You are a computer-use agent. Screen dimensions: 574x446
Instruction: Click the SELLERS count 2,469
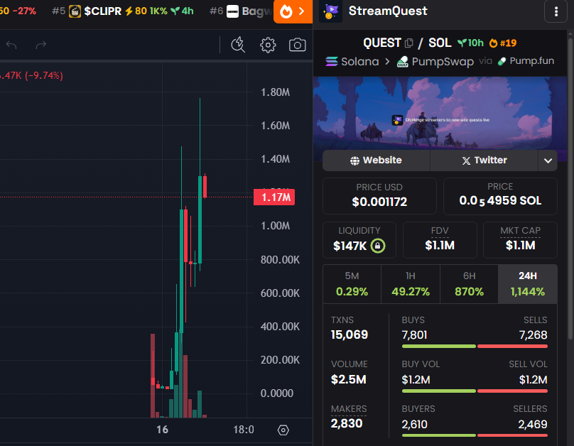pyautogui.click(x=533, y=424)
